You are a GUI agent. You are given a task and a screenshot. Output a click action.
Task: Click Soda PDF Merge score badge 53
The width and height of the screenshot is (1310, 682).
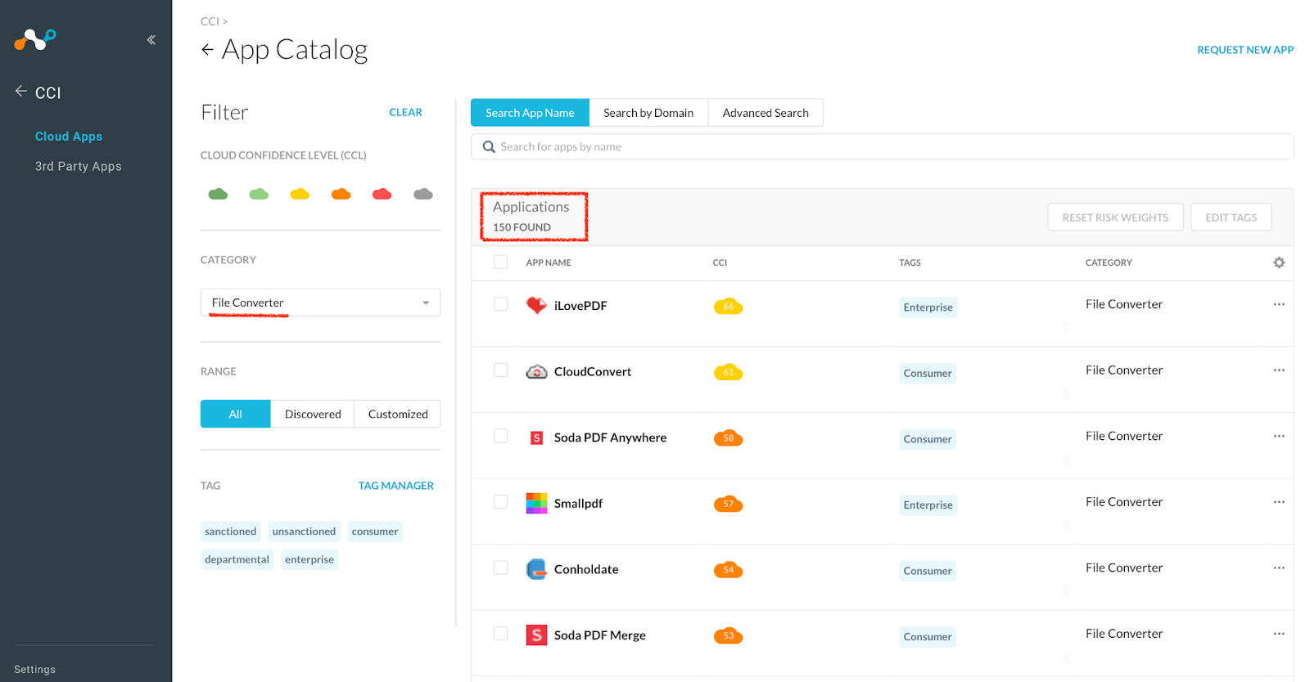point(728,635)
